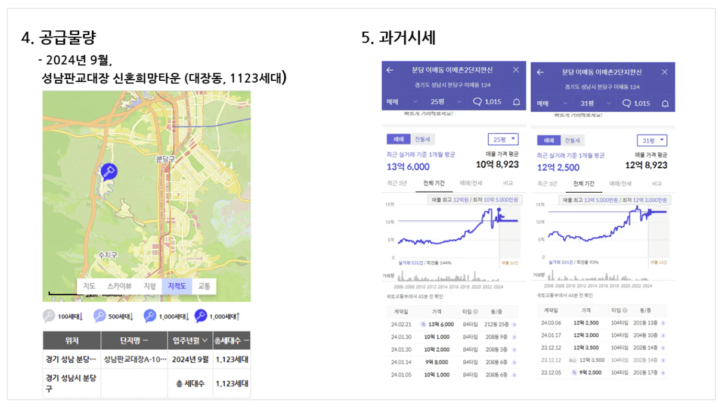Tap the notification bell in 25평 panel
The image size is (725, 407).
tap(516, 102)
